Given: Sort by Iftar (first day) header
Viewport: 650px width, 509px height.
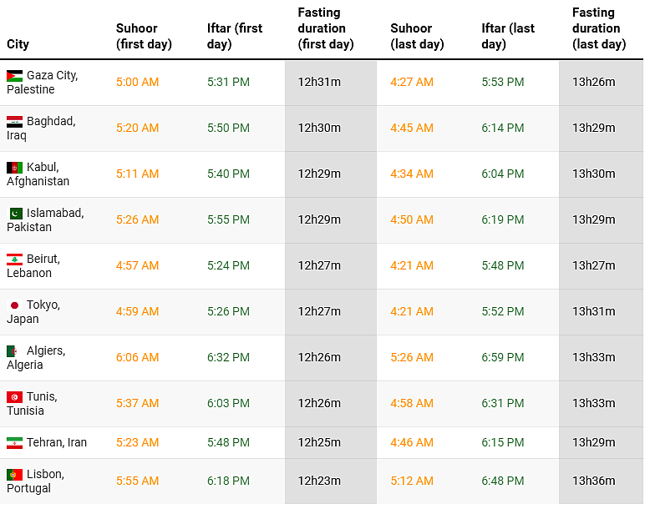Looking at the screenshot, I should (236, 36).
